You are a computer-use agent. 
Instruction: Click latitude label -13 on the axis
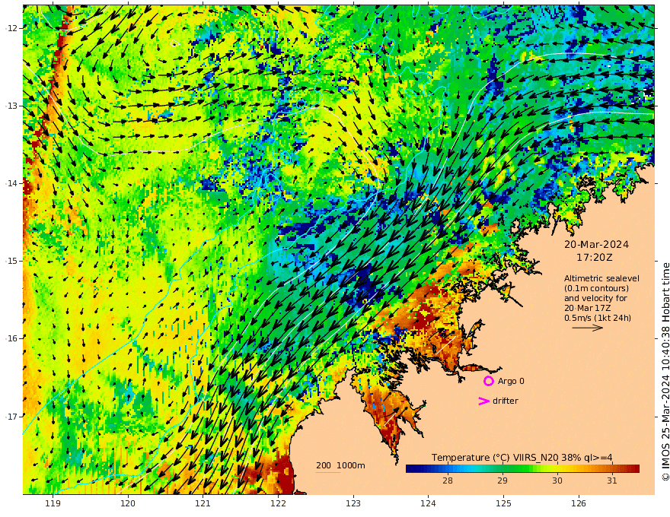pyautogui.click(x=11, y=106)
